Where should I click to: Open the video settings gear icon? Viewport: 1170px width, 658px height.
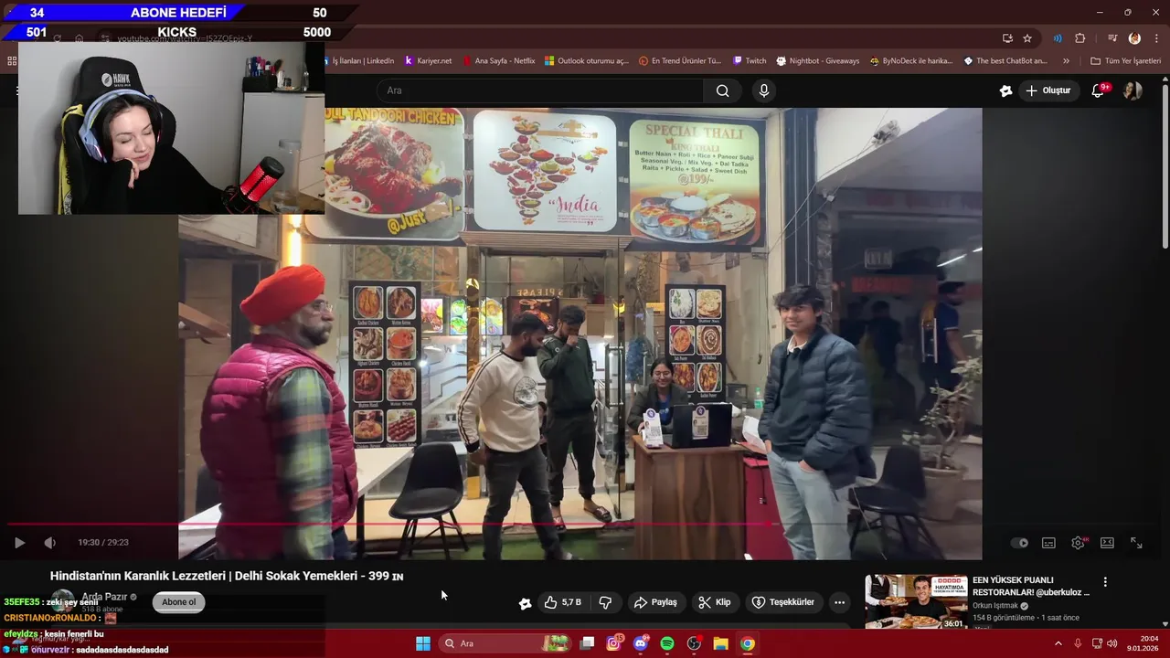(x=1079, y=543)
